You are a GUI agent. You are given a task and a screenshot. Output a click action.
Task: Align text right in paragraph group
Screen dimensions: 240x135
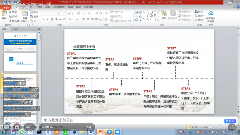[x=92, y=19]
